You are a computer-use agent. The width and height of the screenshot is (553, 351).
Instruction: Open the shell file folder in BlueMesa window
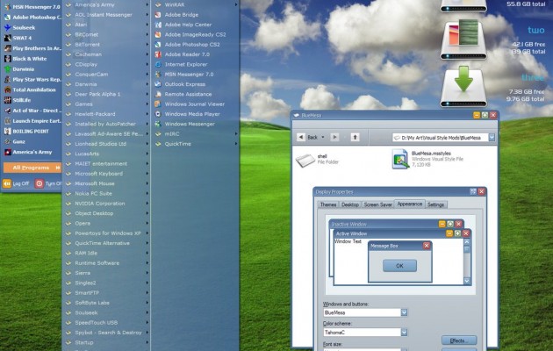point(316,160)
